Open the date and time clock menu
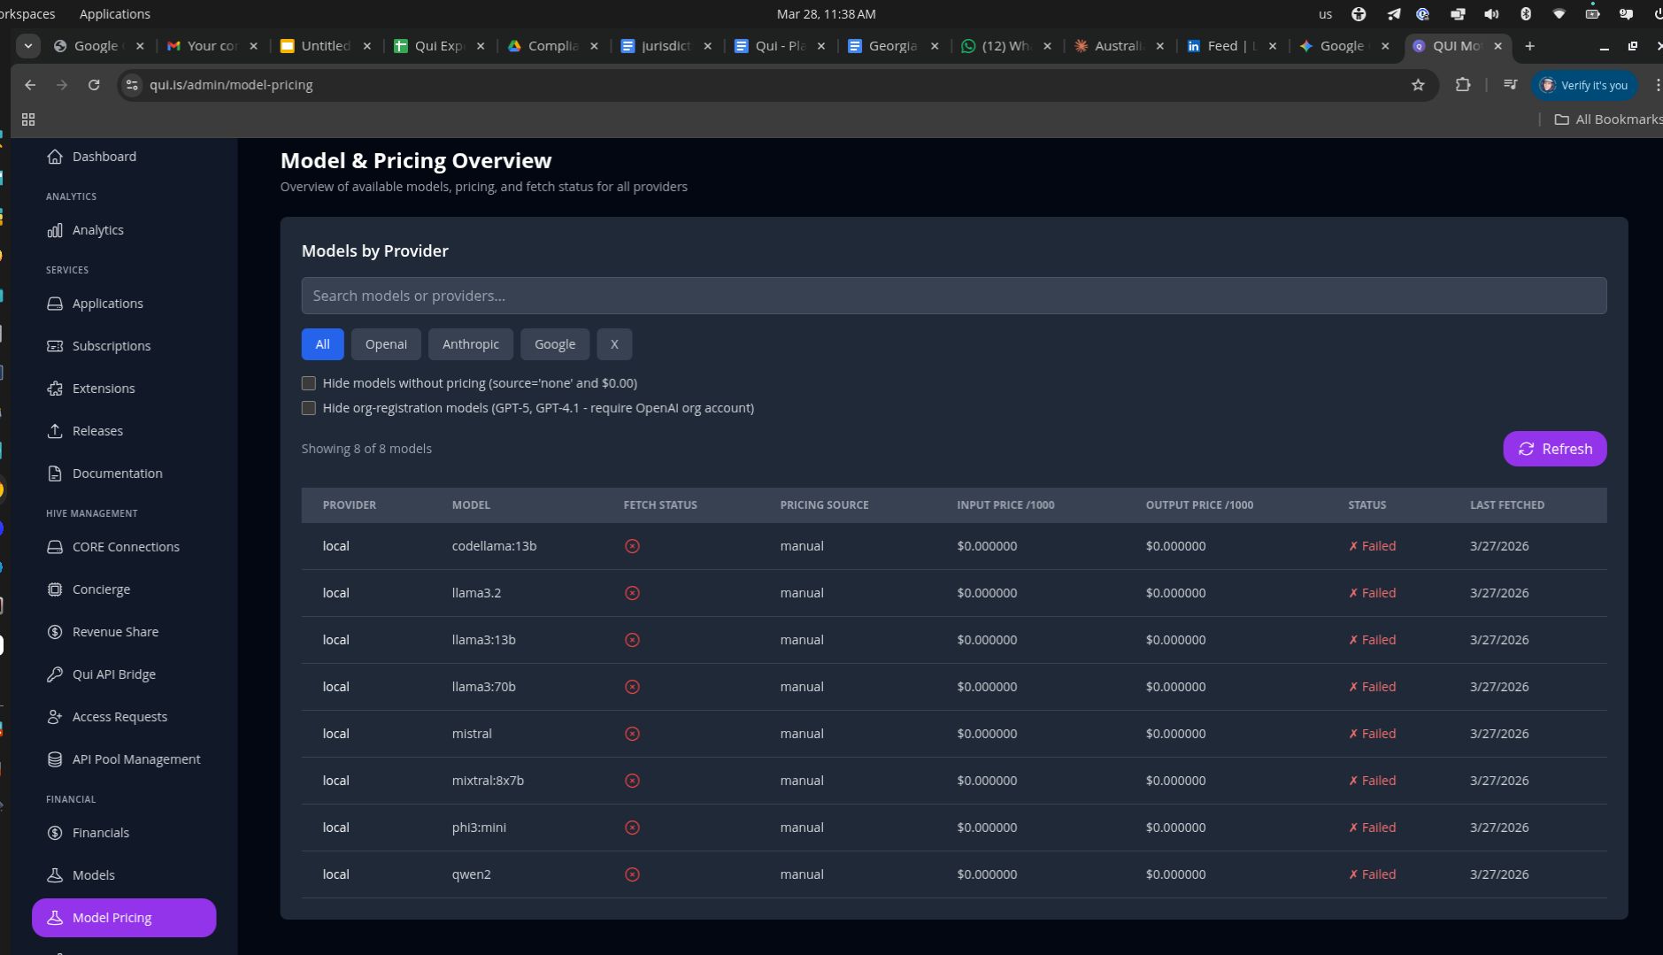This screenshot has height=955, width=1663. click(826, 14)
